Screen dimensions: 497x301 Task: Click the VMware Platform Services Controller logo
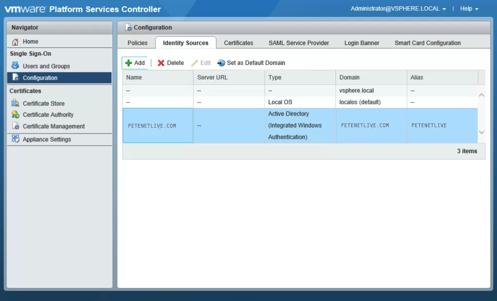(x=83, y=9)
